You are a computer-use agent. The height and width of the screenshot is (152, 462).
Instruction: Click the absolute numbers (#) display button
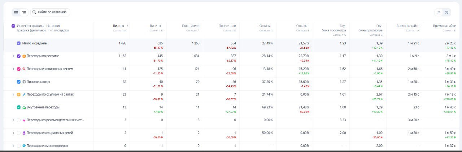pos(439,12)
